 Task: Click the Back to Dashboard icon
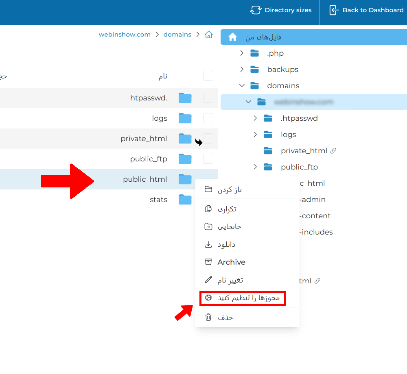tap(334, 10)
